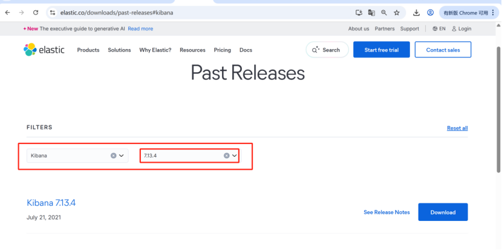Go to the Pricing page
502x250 pixels.
tap(222, 50)
